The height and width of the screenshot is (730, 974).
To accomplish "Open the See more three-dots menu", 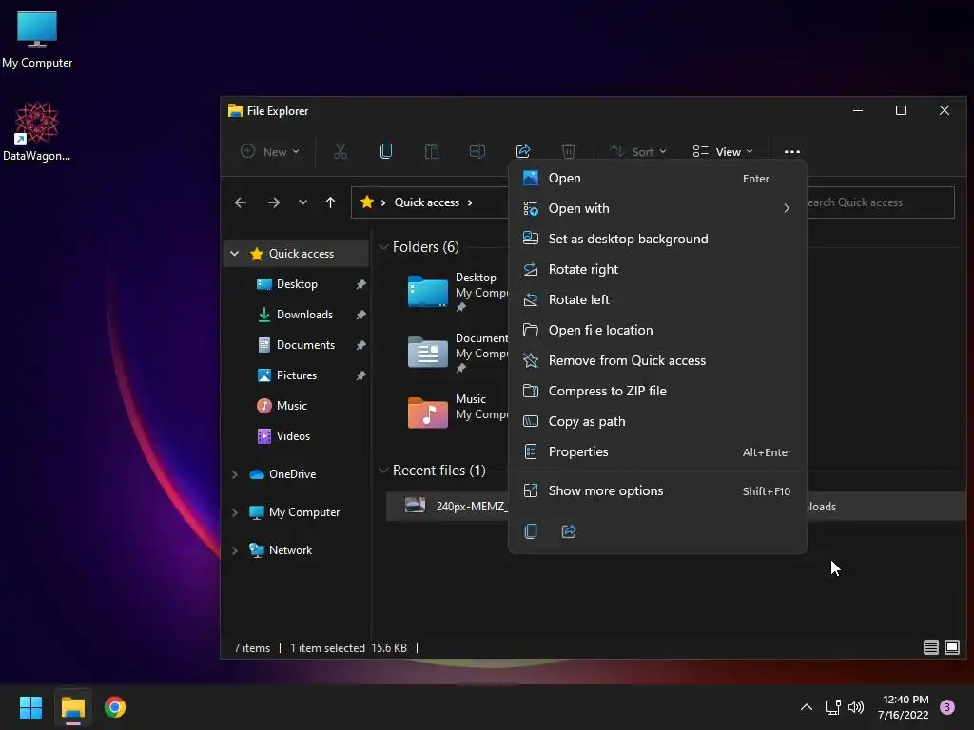I will pyautogui.click(x=792, y=151).
